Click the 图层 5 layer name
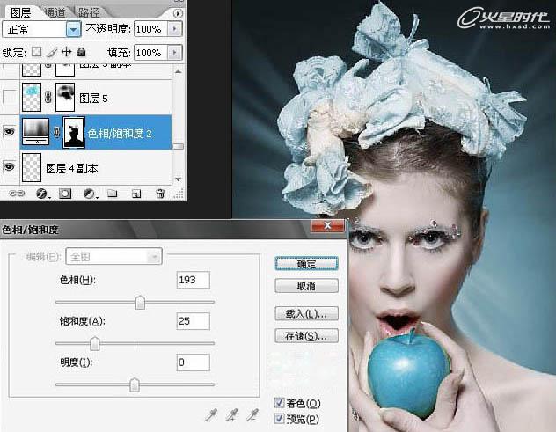556x432 pixels. click(x=93, y=99)
